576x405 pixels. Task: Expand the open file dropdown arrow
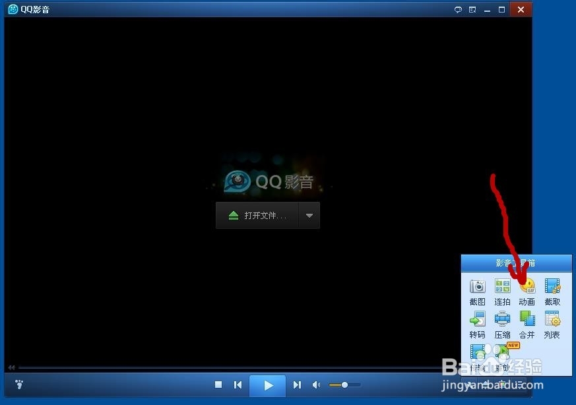tap(309, 216)
